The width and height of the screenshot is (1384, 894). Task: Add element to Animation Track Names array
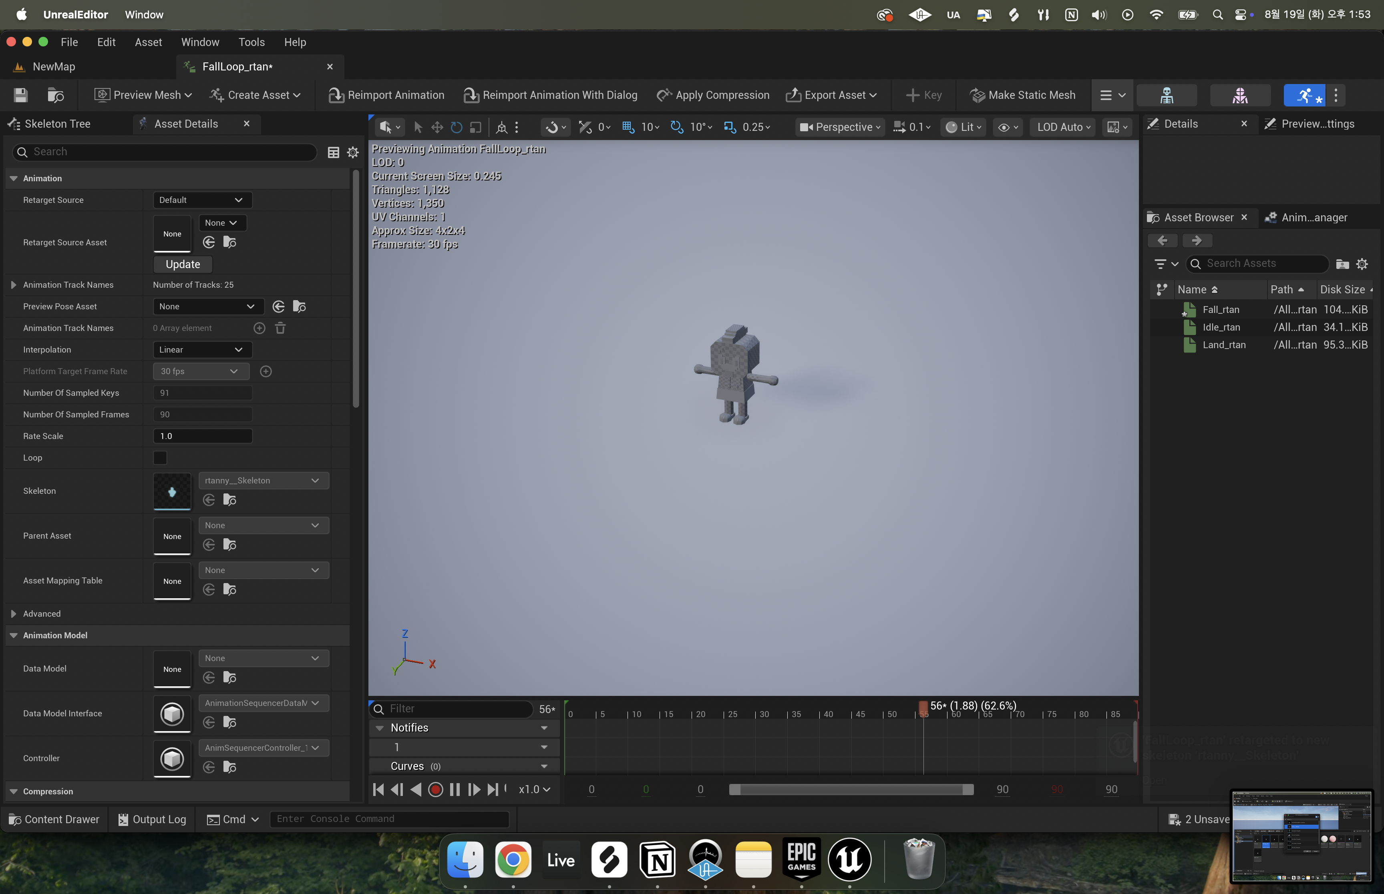point(259,328)
